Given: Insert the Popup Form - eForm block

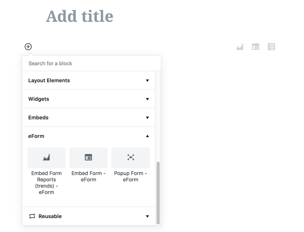Looking at the screenshot, I should (130, 158).
